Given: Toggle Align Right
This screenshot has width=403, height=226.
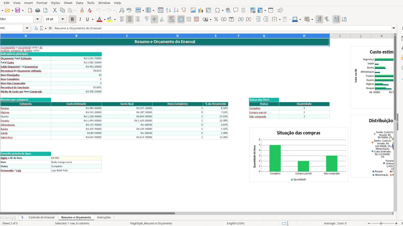Looking at the screenshot, I should pyautogui.click(x=137, y=19).
